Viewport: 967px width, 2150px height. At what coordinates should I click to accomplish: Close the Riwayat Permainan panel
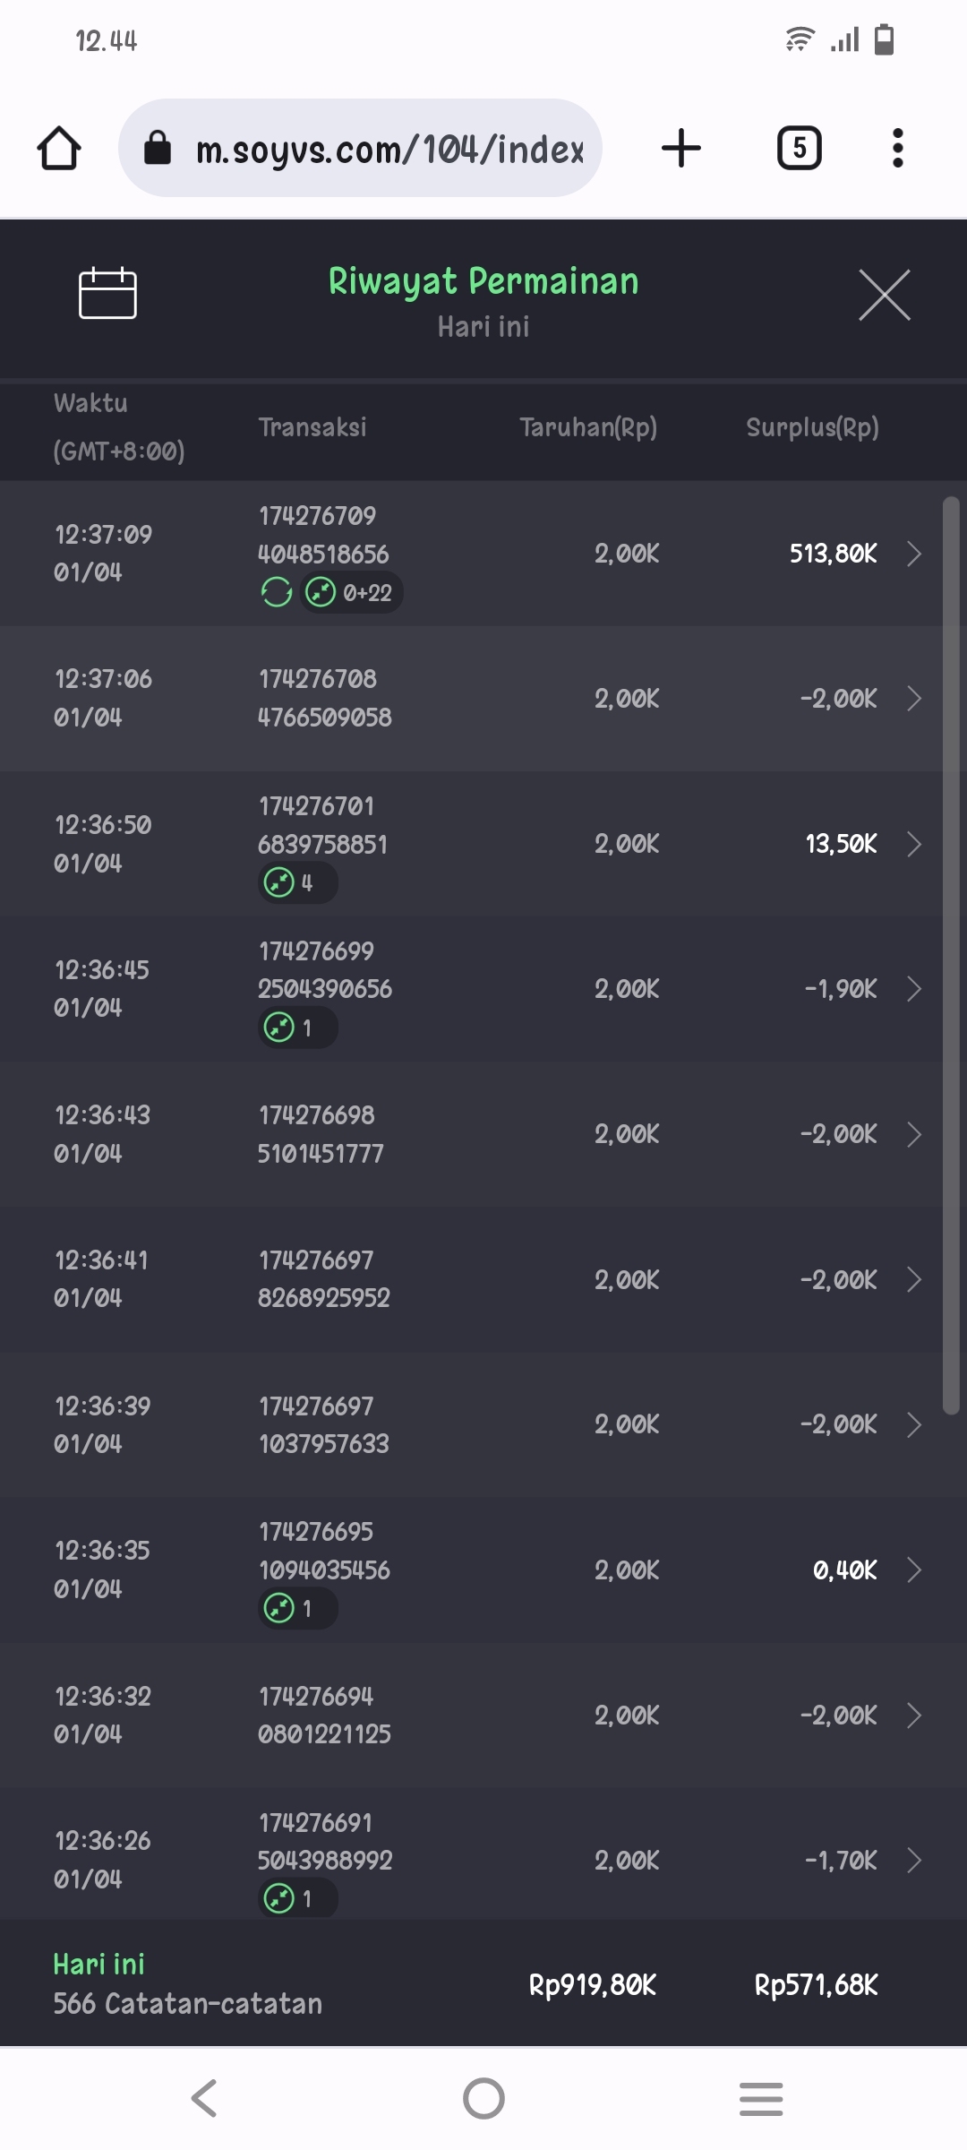[x=884, y=295]
